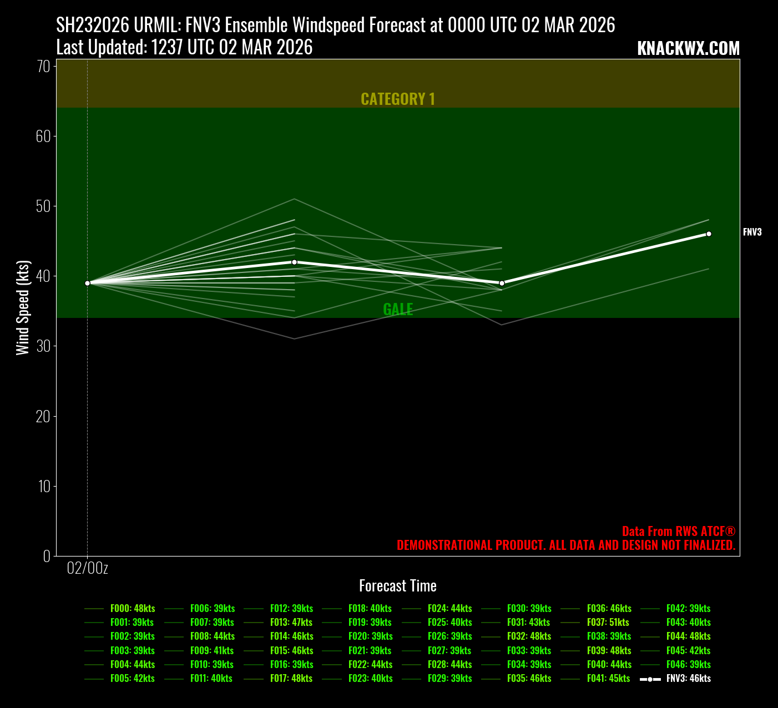778x708 pixels.
Task: Select the final FNV3 point at 46 kts
Action: (x=709, y=234)
